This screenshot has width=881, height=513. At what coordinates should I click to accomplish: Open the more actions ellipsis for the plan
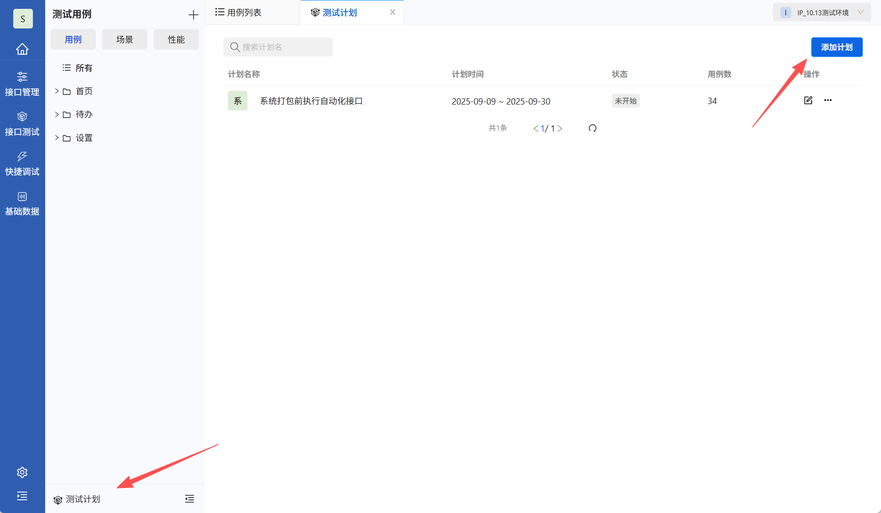click(828, 100)
